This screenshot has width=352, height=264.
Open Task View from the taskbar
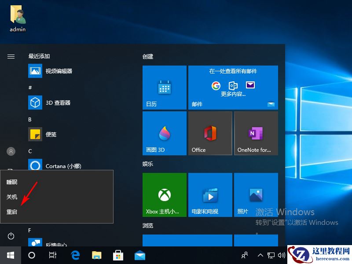(53, 255)
